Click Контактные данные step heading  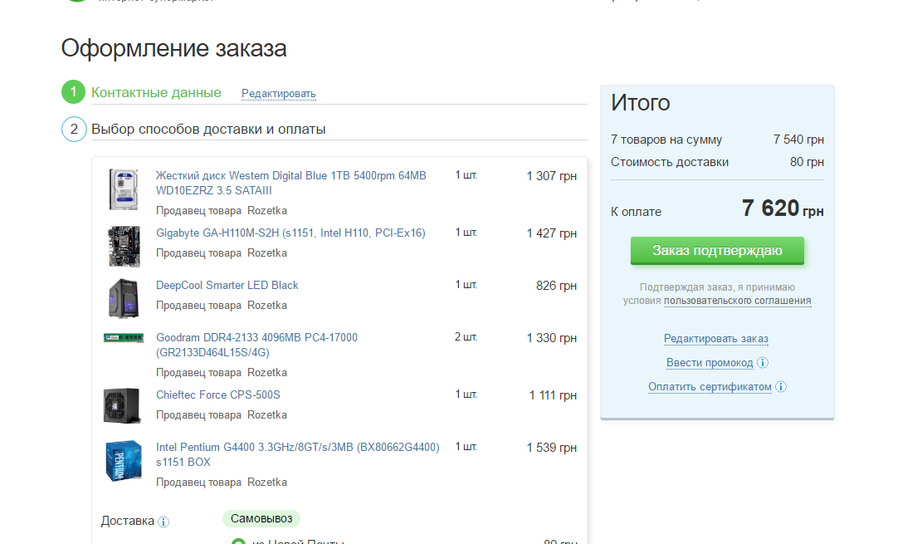156,92
